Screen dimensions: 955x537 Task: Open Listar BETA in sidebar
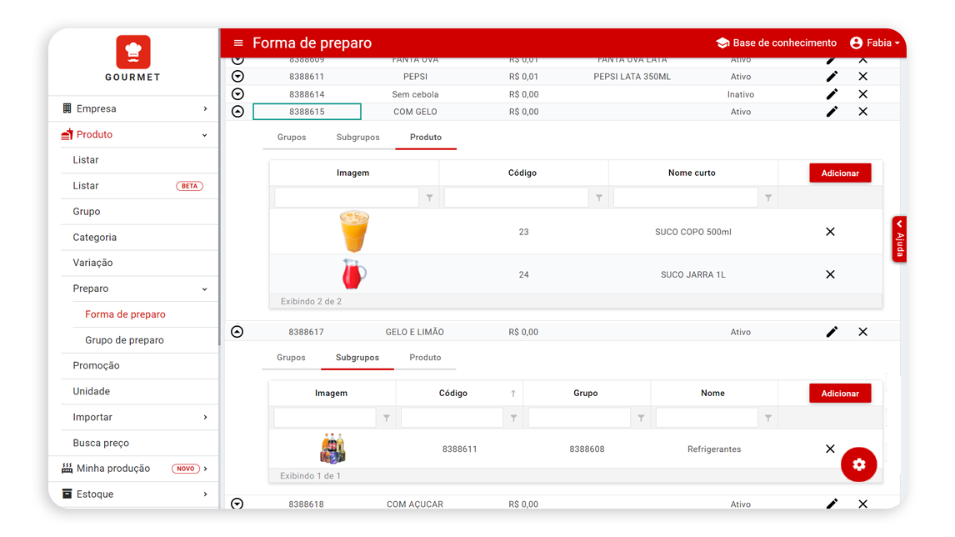139,186
